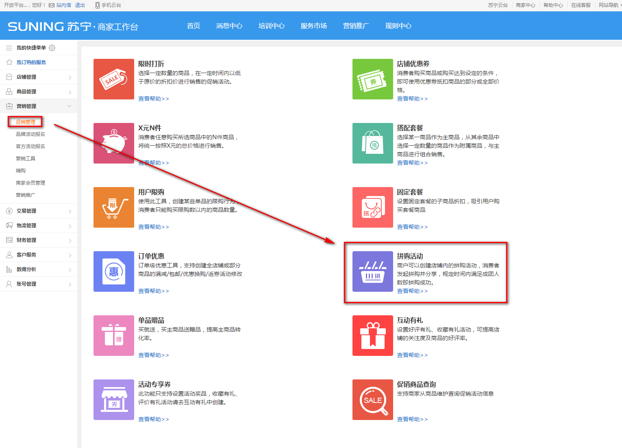Click the 店铺管理 store icon
Image resolution: width=622 pixels, height=448 pixels.
(x=9, y=77)
